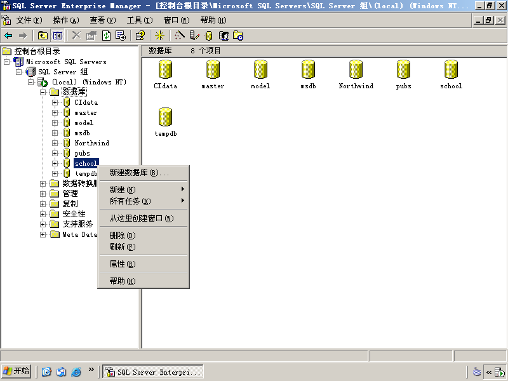Click the Delete X toolbar icon
Viewport: 508px width, 381px height.
(76, 36)
